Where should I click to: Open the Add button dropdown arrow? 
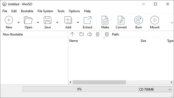pyautogui.click(x=78, y=23)
